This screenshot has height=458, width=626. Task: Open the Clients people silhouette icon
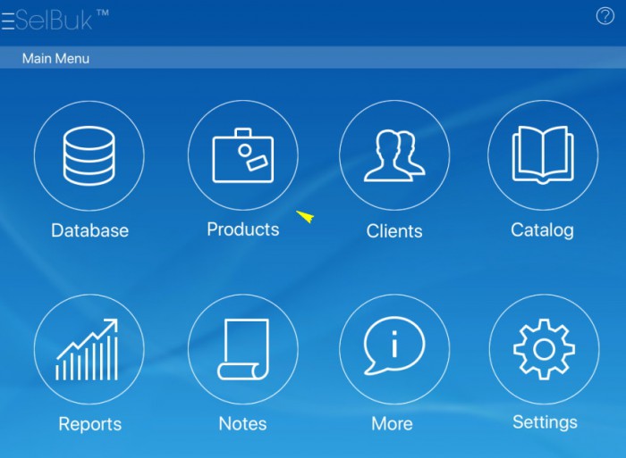[x=394, y=155]
